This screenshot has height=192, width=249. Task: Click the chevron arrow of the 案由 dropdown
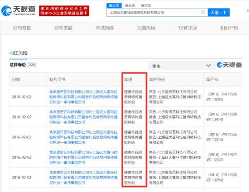(x=208, y=66)
